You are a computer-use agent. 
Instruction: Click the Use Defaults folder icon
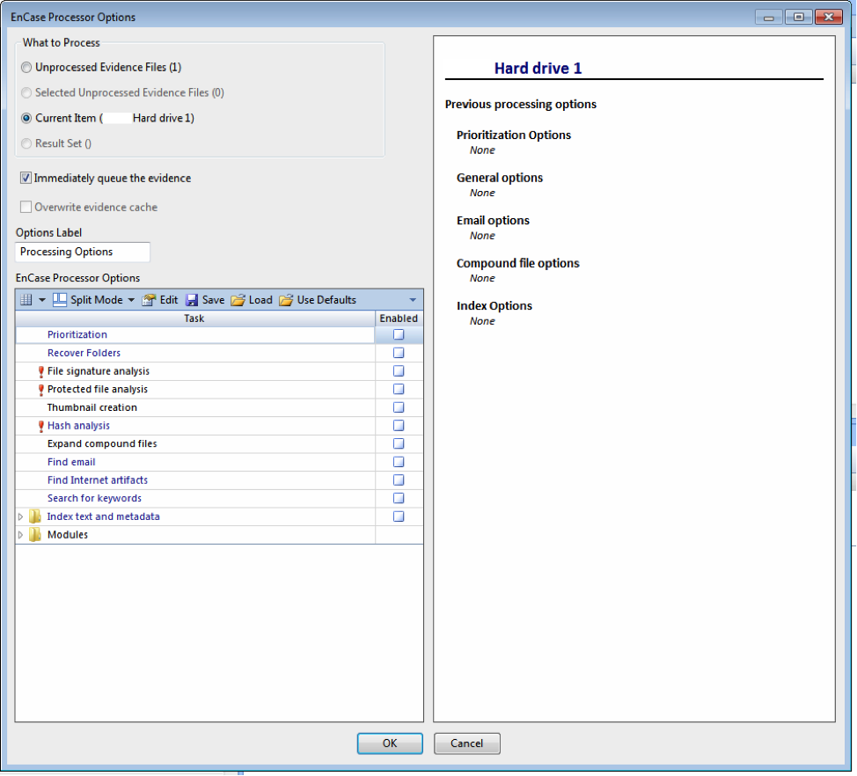pos(286,300)
